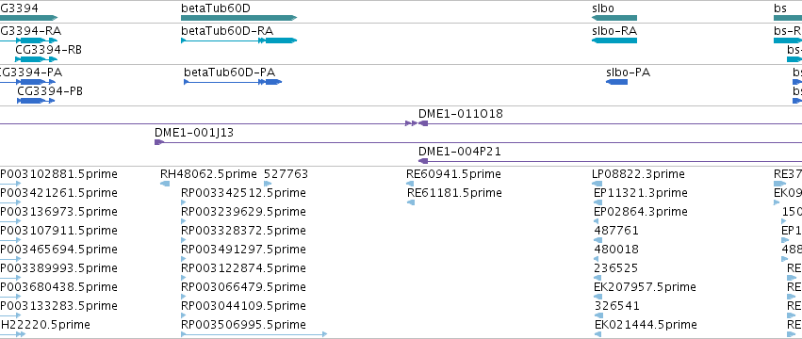This screenshot has width=802, height=339.
Task: Open the RP003044109.5prime EST entry
Action: point(243,307)
